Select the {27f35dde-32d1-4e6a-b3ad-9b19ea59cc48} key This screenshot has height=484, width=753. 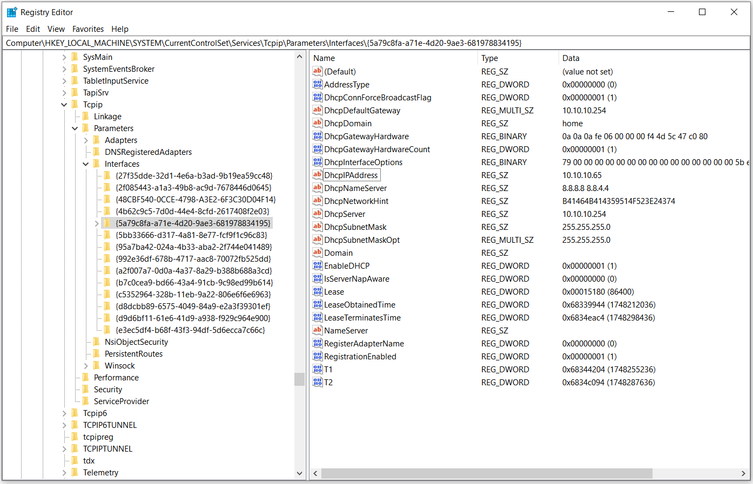tap(194, 175)
